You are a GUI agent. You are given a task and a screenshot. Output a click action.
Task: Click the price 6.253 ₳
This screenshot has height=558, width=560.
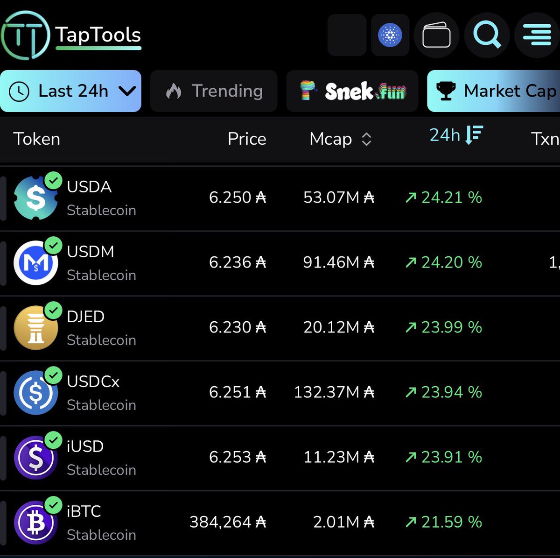(x=238, y=457)
